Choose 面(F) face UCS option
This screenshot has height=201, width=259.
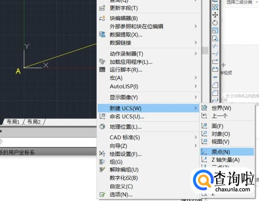pos(217,126)
